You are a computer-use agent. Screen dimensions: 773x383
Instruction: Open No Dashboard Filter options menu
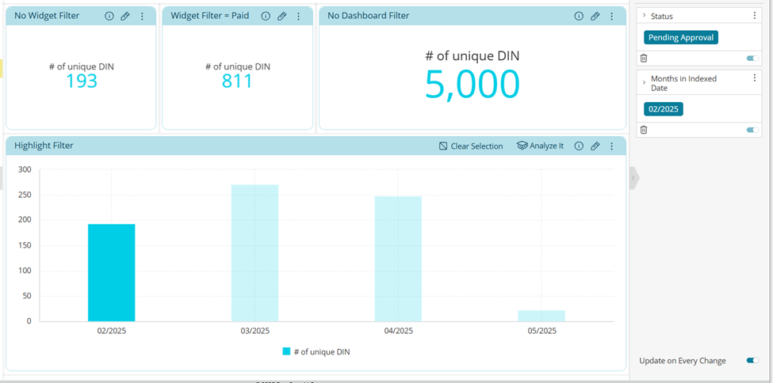612,17
